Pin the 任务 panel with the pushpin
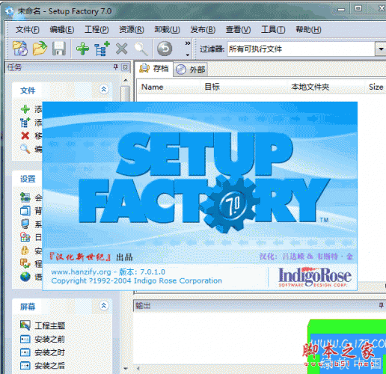The image size is (386, 374). click(x=116, y=67)
